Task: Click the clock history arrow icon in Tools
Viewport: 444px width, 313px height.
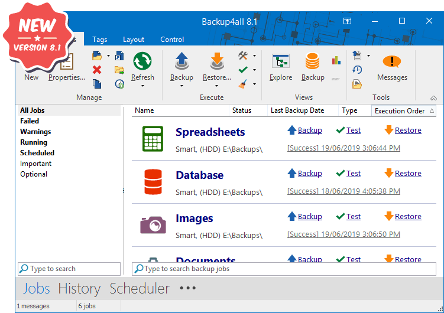Action: click(357, 70)
